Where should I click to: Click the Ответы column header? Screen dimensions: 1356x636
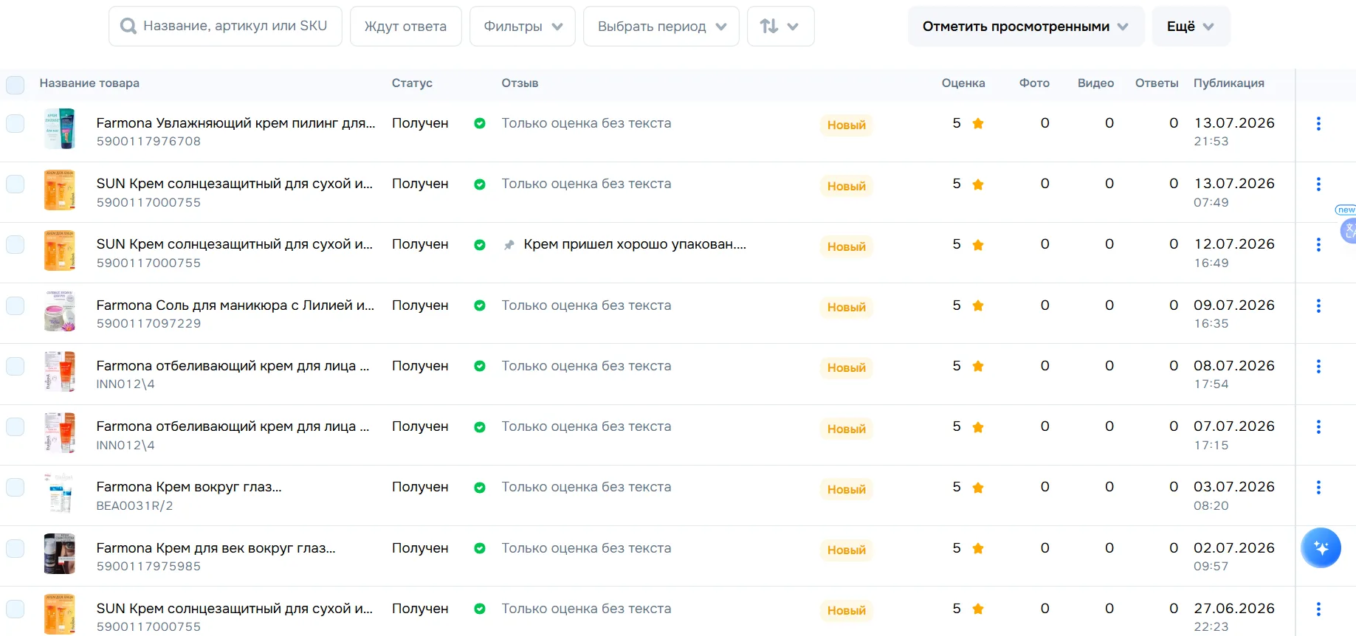[x=1157, y=83]
